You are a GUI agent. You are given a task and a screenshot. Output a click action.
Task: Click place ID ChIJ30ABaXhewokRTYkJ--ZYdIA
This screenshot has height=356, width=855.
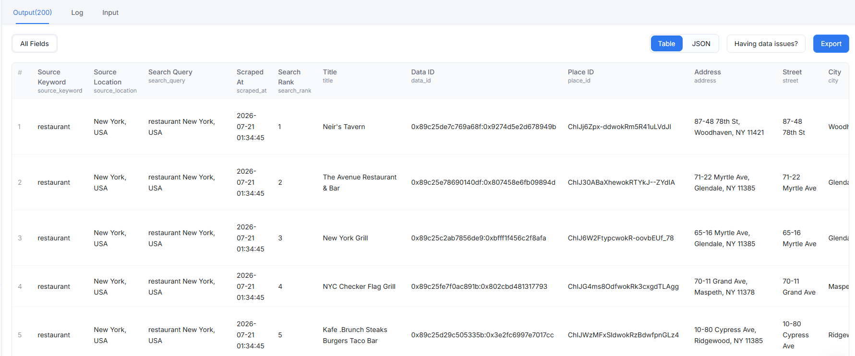621,182
